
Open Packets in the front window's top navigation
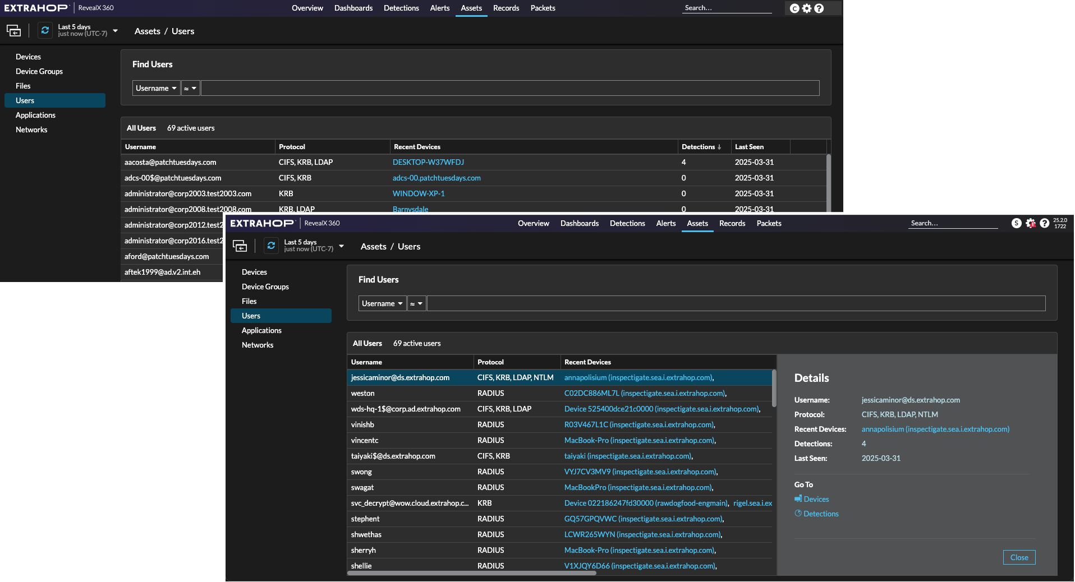pyautogui.click(x=769, y=223)
